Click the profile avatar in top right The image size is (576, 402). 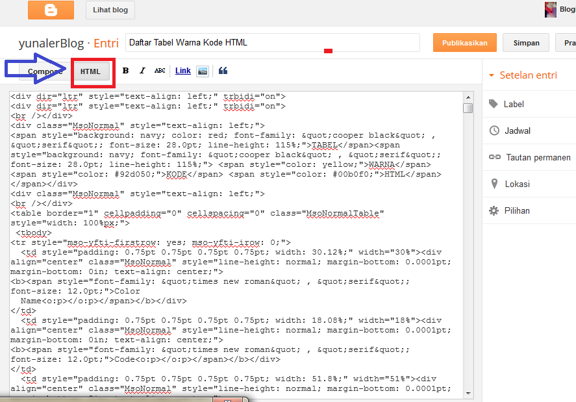tap(550, 9)
